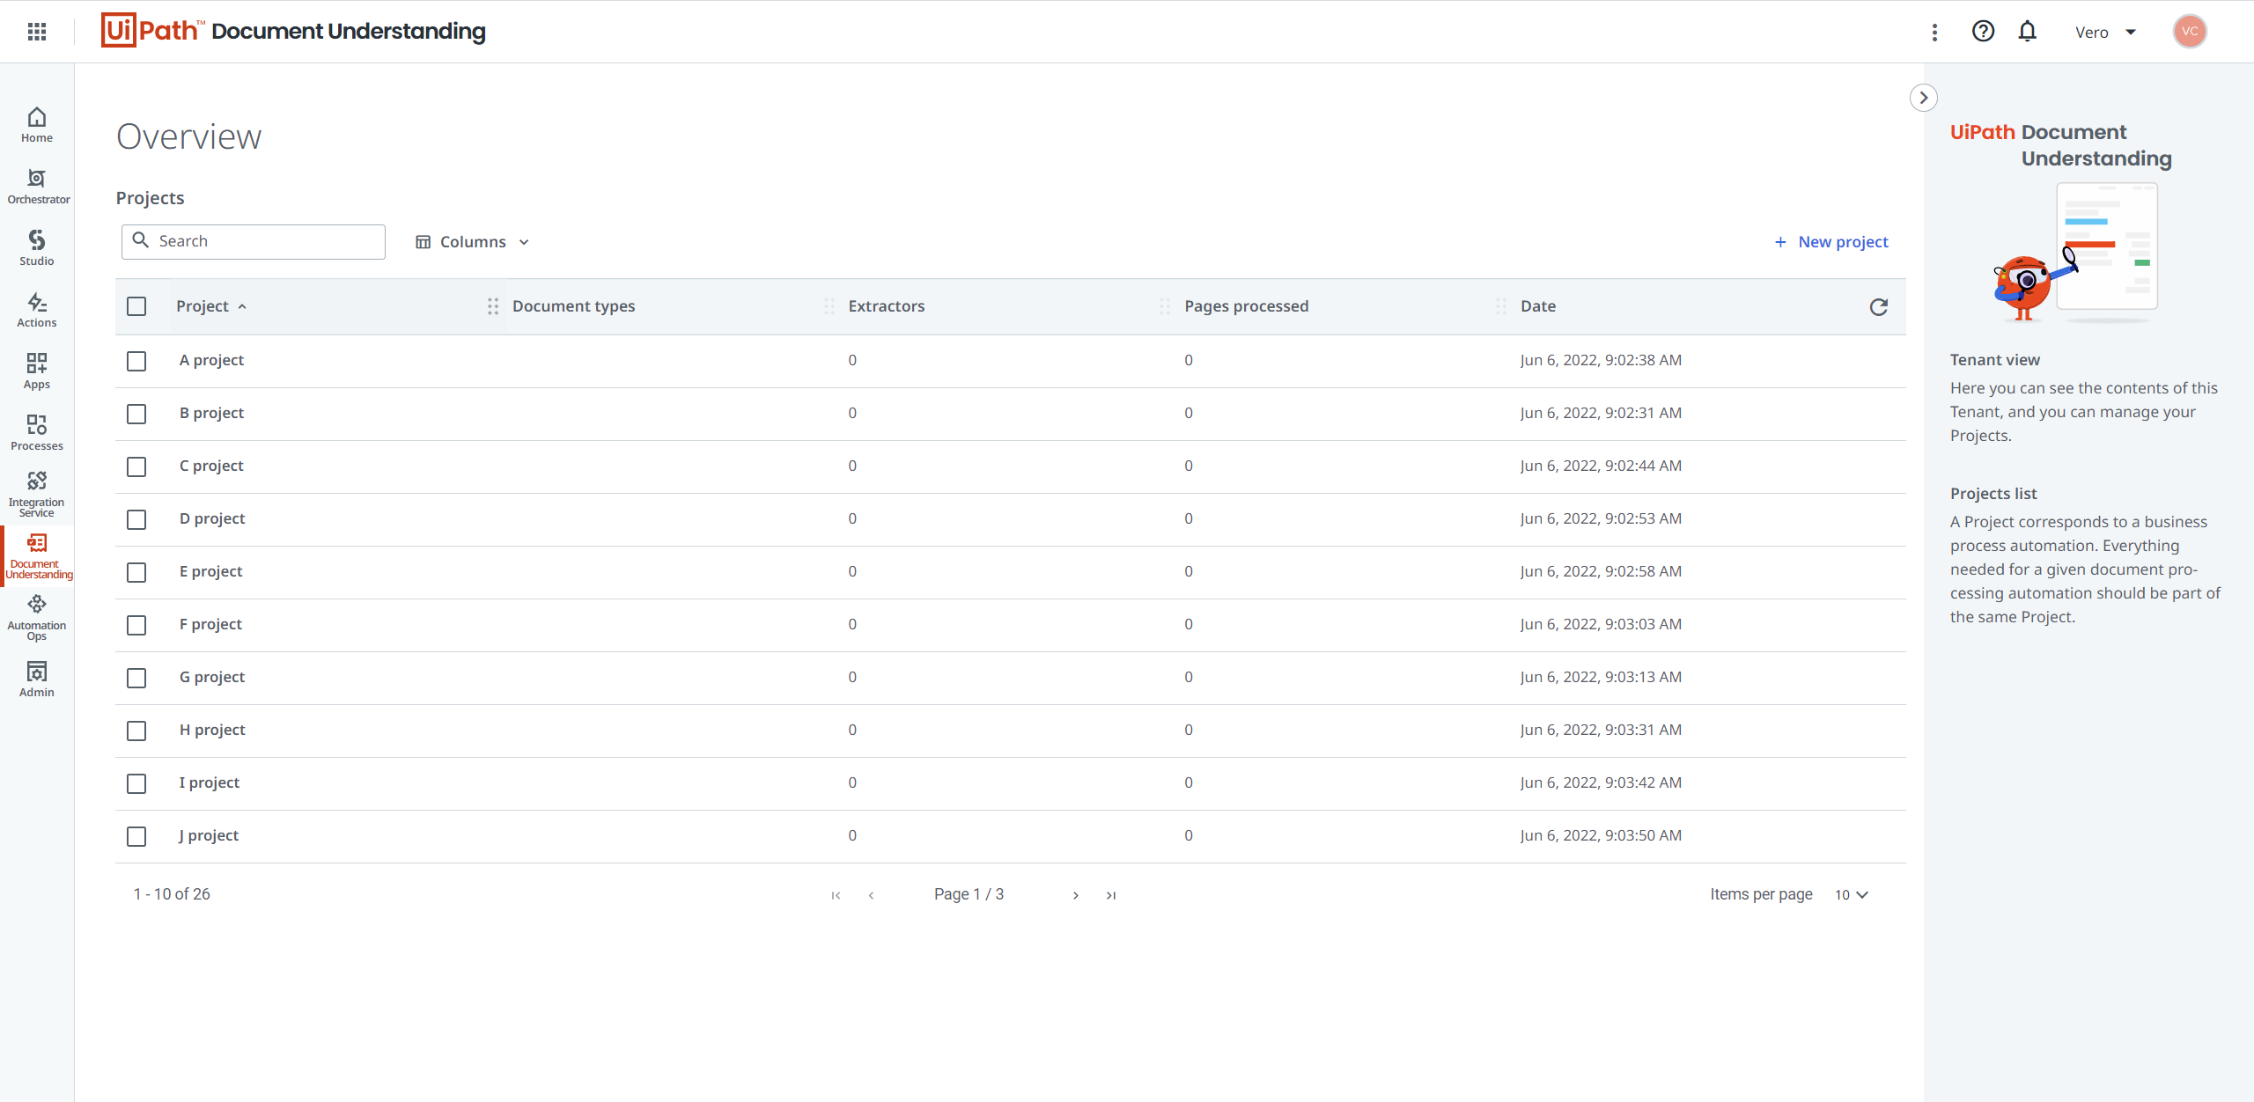Click the Document types column header
This screenshot has width=2254, height=1102.
coord(573,306)
